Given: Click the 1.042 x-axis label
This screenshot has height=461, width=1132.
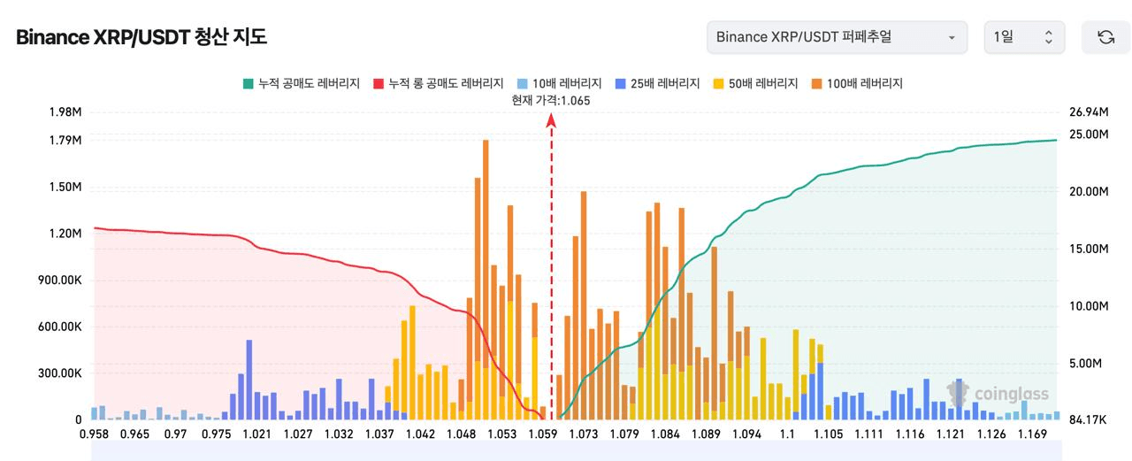Looking at the screenshot, I should coord(420,434).
